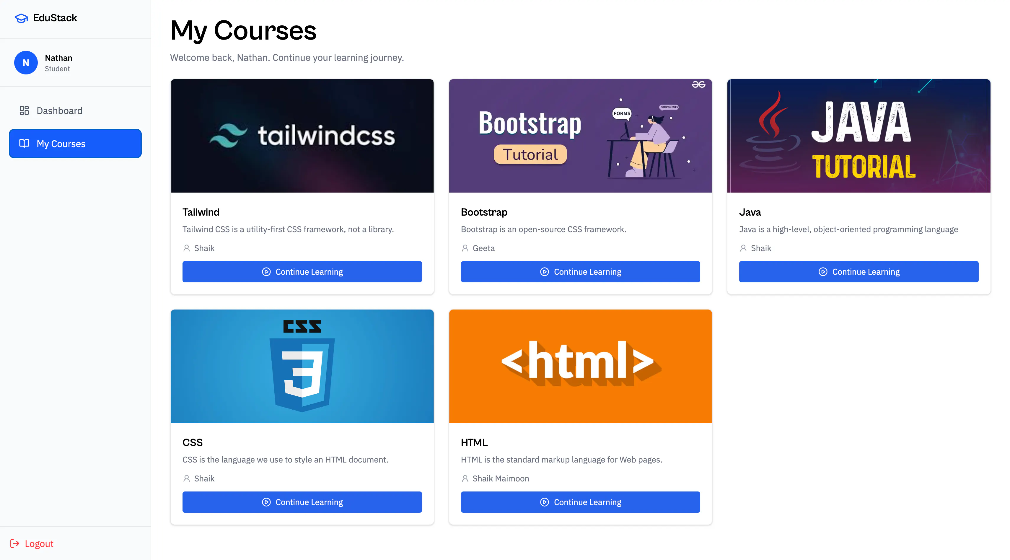Image resolution: width=1010 pixels, height=560 pixels.
Task: Click the play icon in Java's Continue Learning
Action: pyautogui.click(x=823, y=272)
